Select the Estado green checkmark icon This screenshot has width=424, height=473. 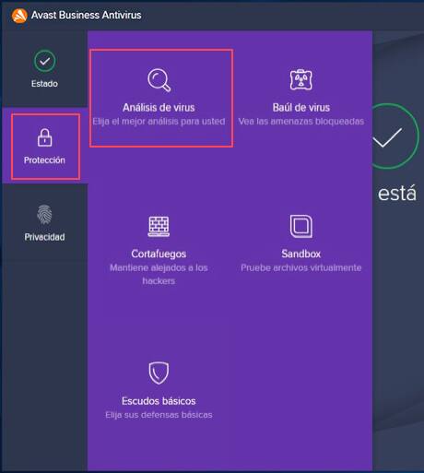click(45, 61)
